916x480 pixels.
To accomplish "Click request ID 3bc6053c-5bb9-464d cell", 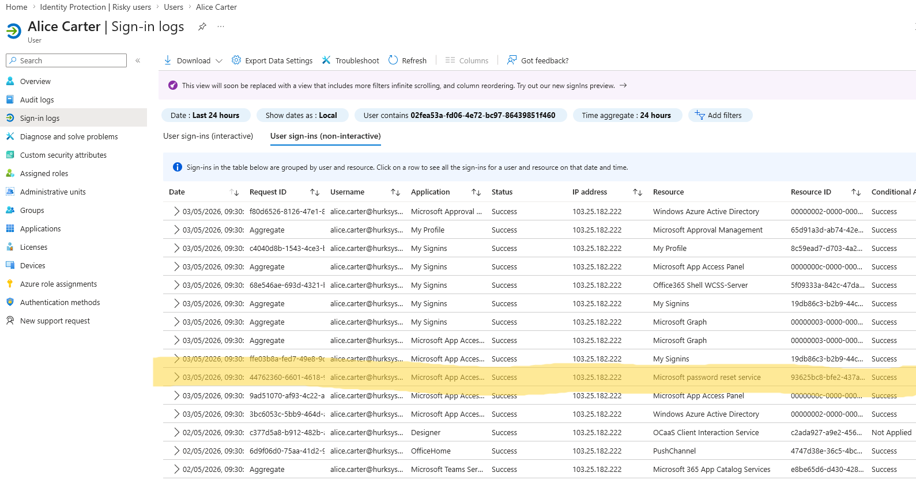I will tap(287, 414).
